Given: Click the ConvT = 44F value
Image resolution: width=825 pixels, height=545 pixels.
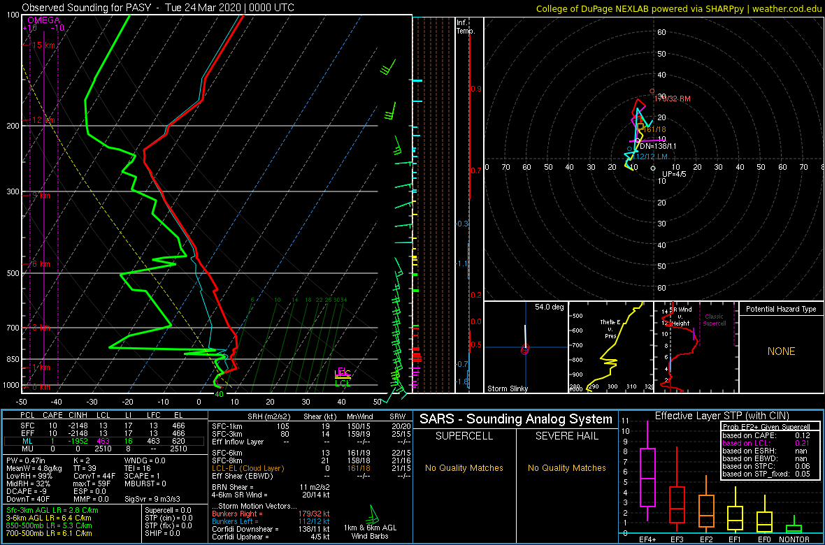Looking at the screenshot, I should 94,477.
